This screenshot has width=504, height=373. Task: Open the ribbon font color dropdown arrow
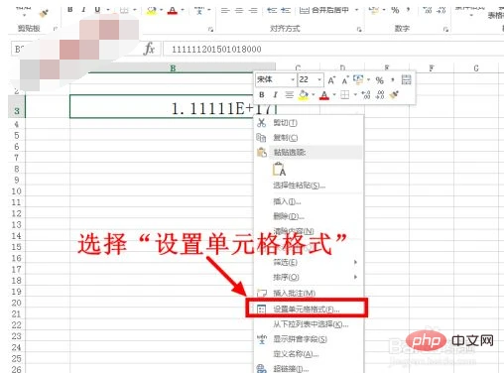(183, 10)
